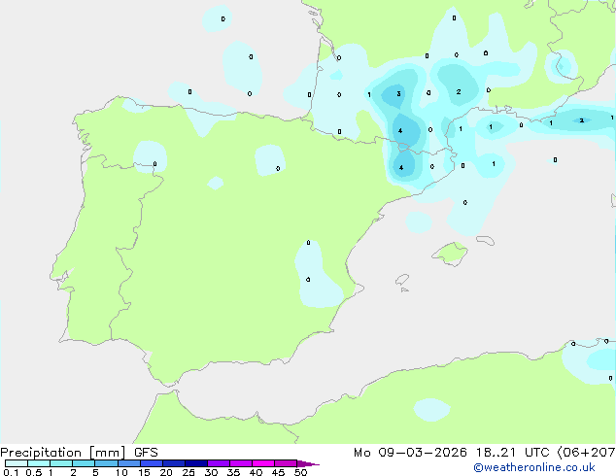The image size is (616, 476).
Task: Click the '35' legend label
Action: coord(233,472)
